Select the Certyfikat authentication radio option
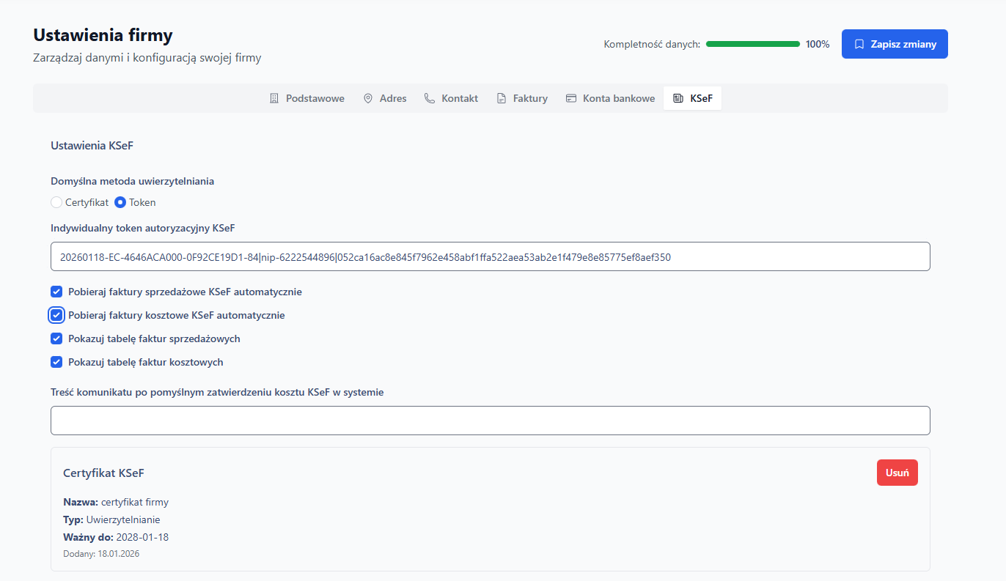 (56, 202)
